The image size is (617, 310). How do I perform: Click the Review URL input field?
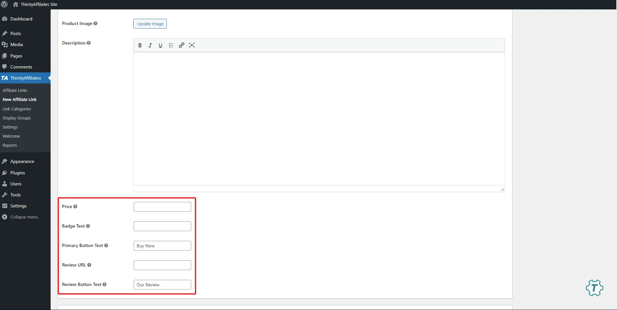(x=162, y=265)
